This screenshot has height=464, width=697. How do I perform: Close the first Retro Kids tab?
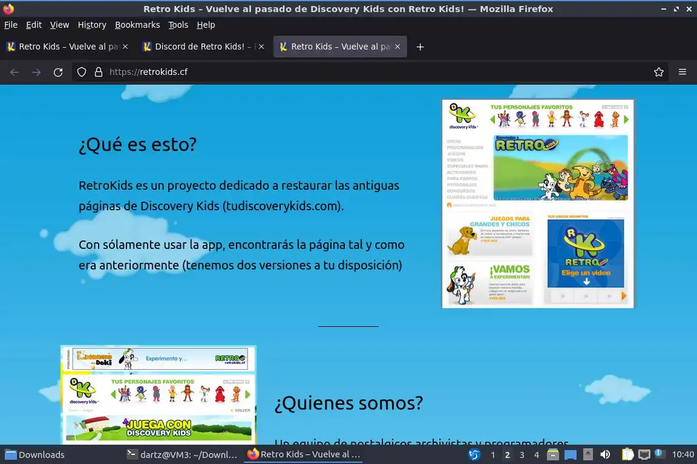click(x=125, y=47)
